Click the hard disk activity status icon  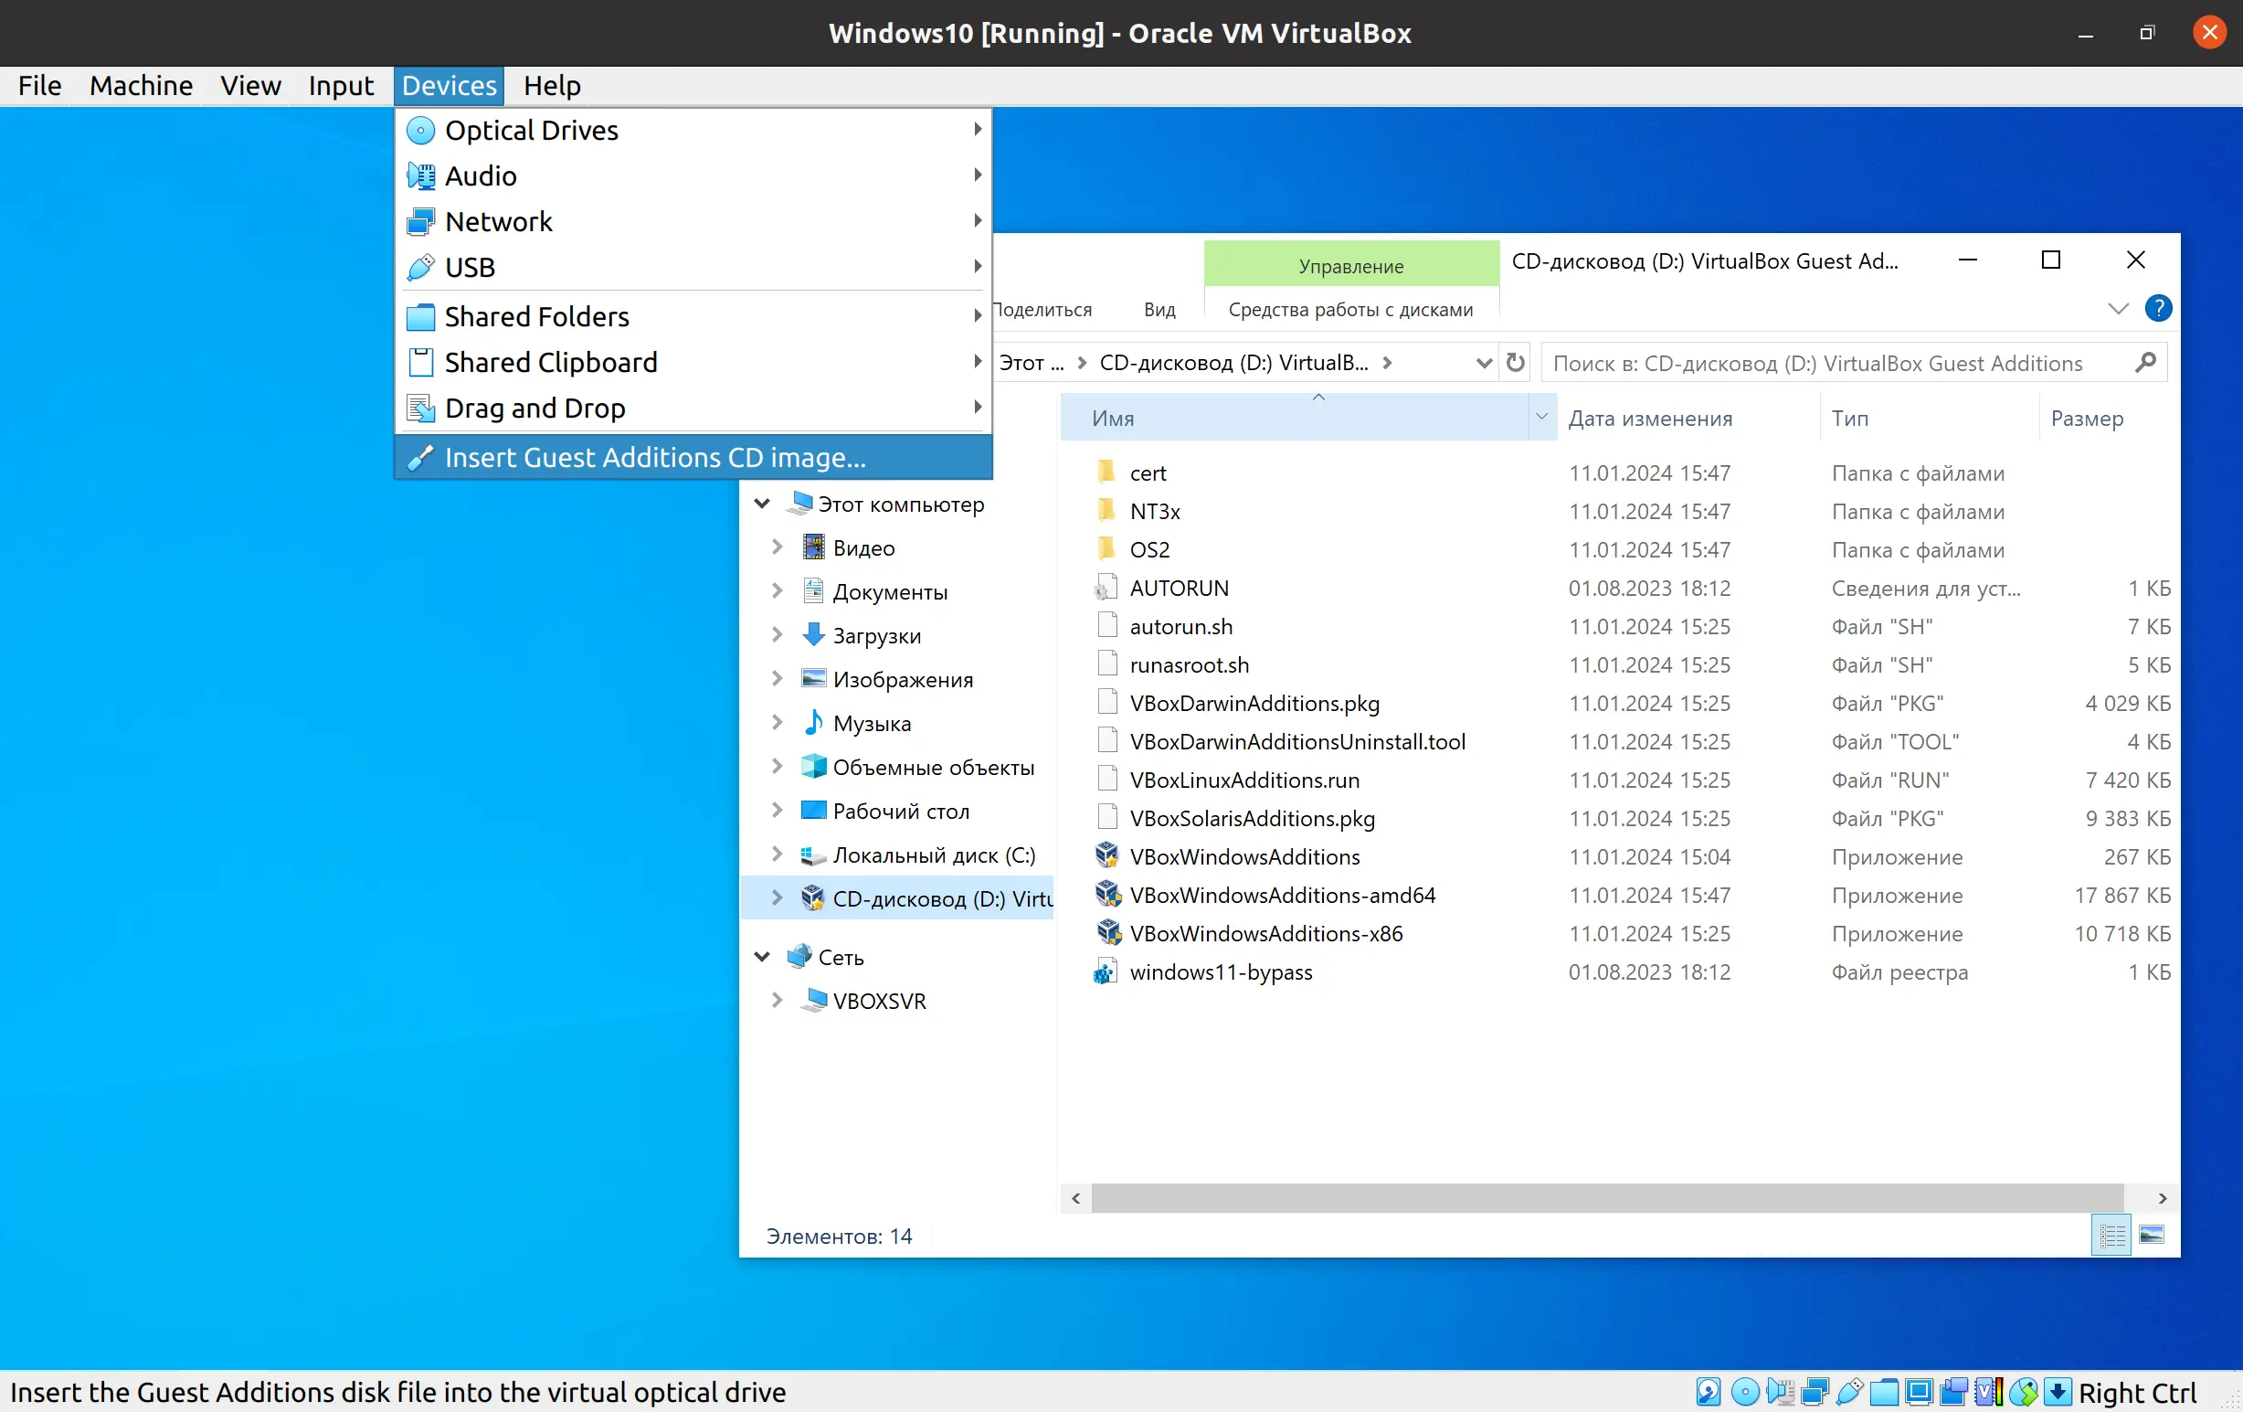(x=1708, y=1392)
